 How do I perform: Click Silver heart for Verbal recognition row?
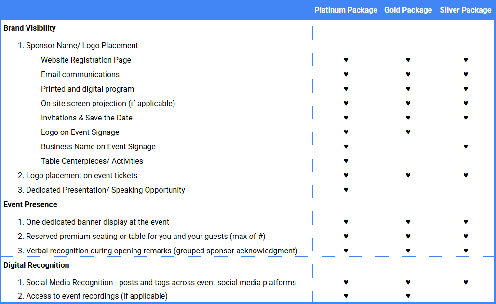point(466,251)
